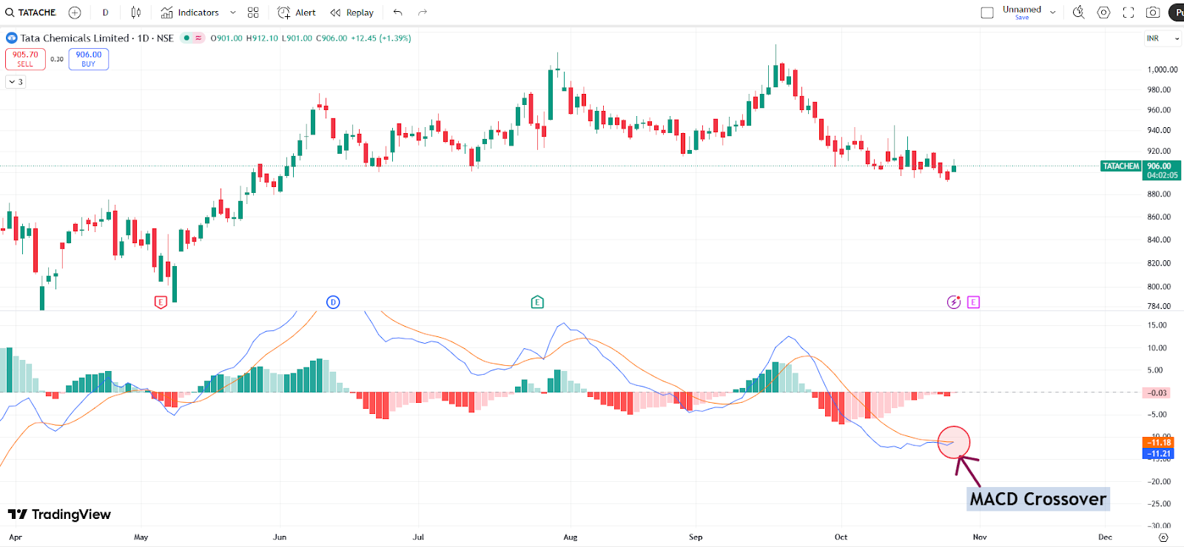Click the 905.70 SELL button
The image size is (1184, 547).
(x=25, y=59)
